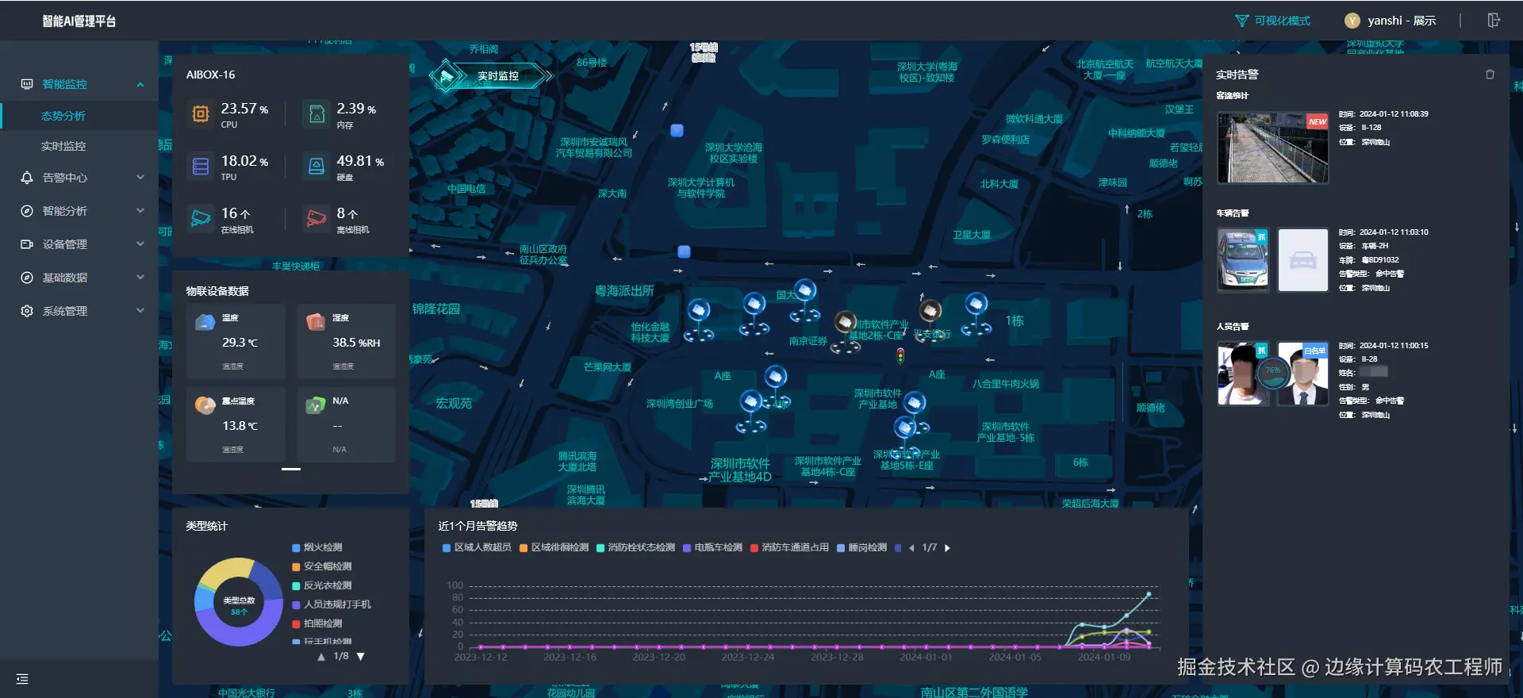This screenshot has height=698, width=1523.
Task: Click the 物联设备数据 carousel indicator dash
Action: tap(291, 469)
